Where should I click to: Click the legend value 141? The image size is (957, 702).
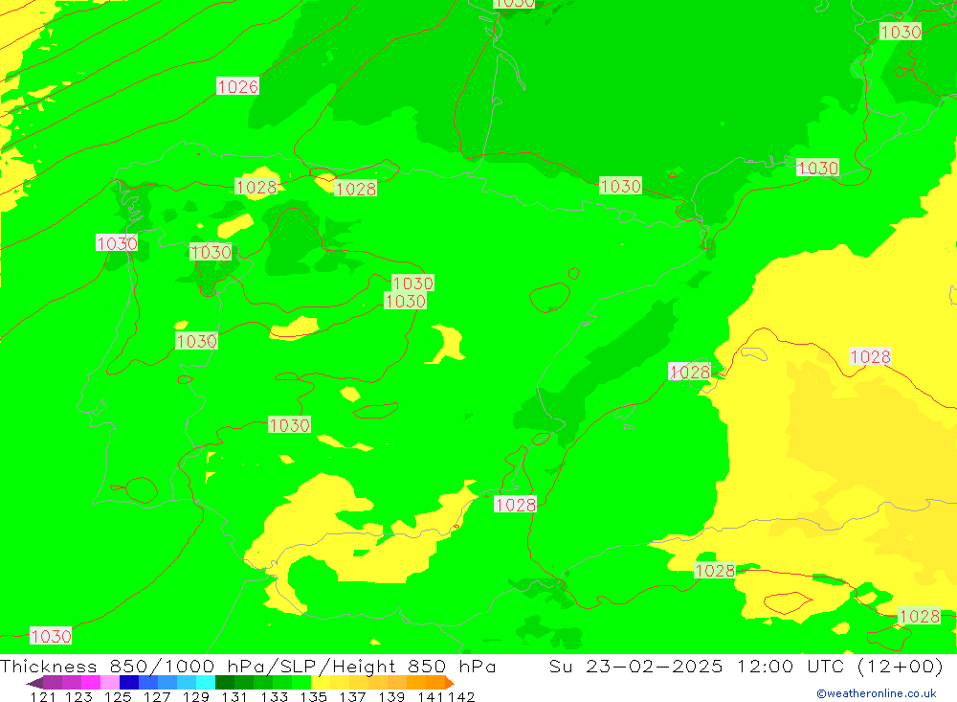(x=431, y=696)
